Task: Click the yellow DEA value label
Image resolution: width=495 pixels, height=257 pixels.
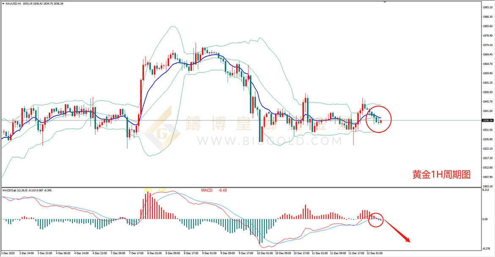Action: [155, 191]
